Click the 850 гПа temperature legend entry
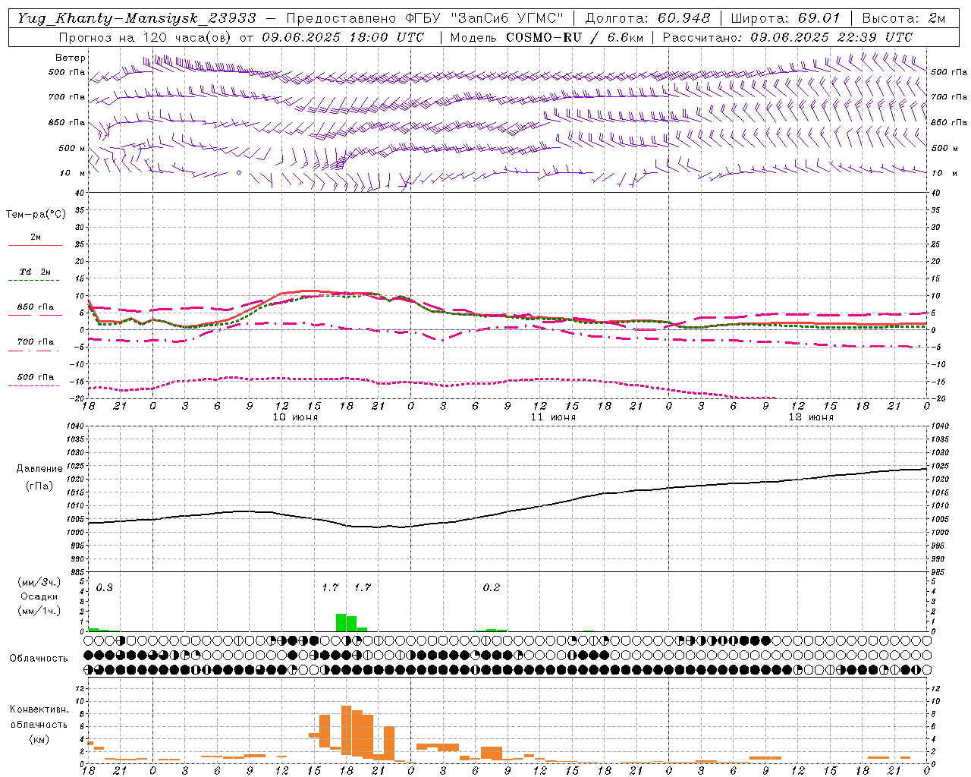 click(36, 307)
